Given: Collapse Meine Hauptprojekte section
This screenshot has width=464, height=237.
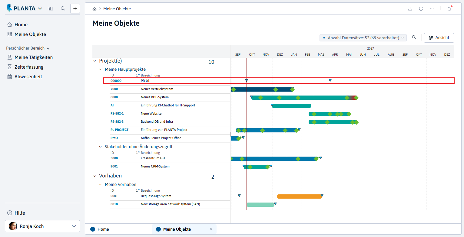Looking at the screenshot, I should (101, 70).
